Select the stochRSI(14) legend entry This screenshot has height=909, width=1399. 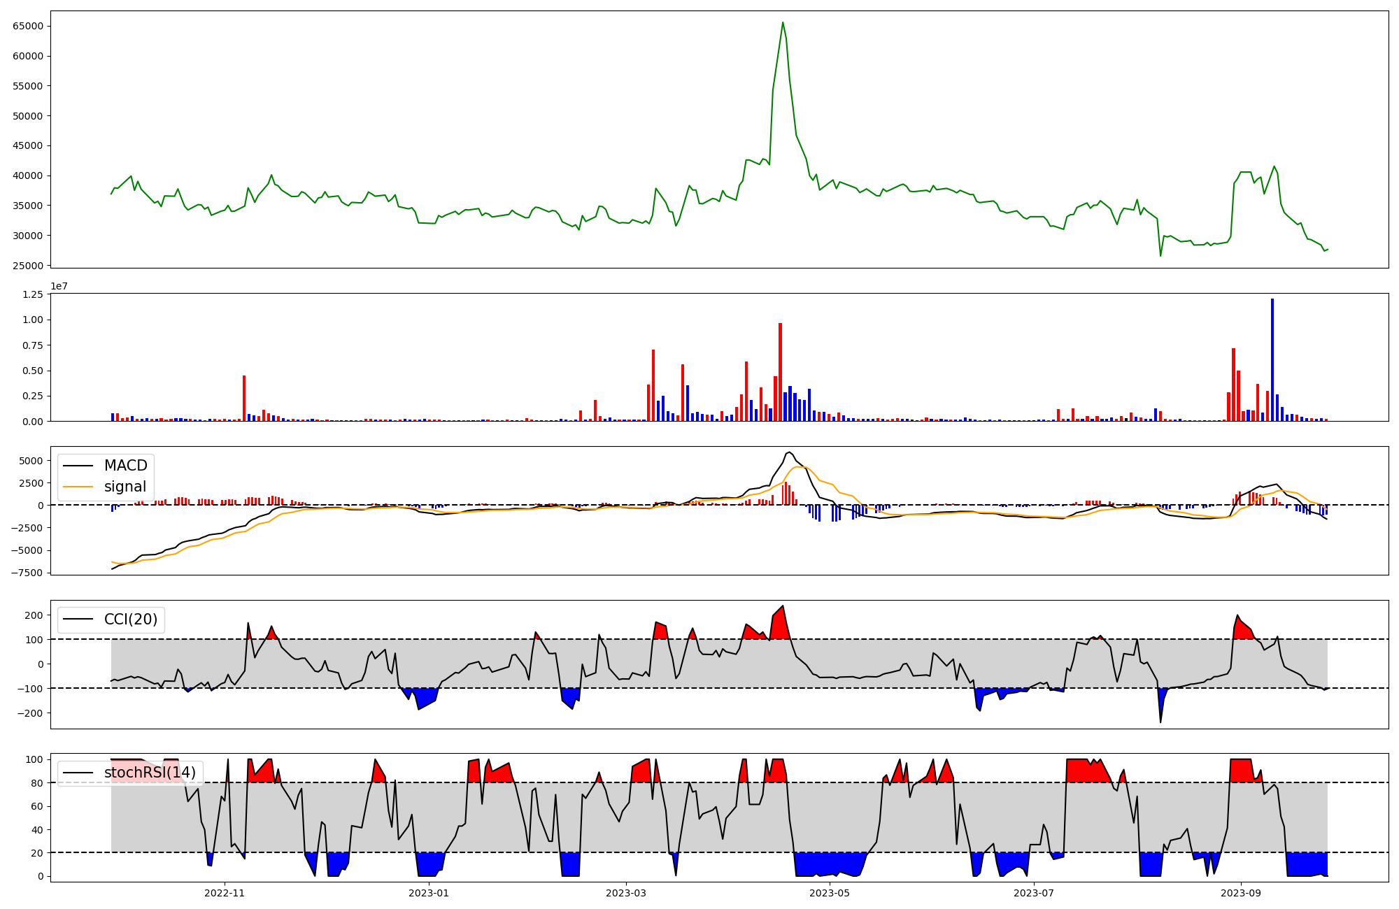(x=150, y=773)
